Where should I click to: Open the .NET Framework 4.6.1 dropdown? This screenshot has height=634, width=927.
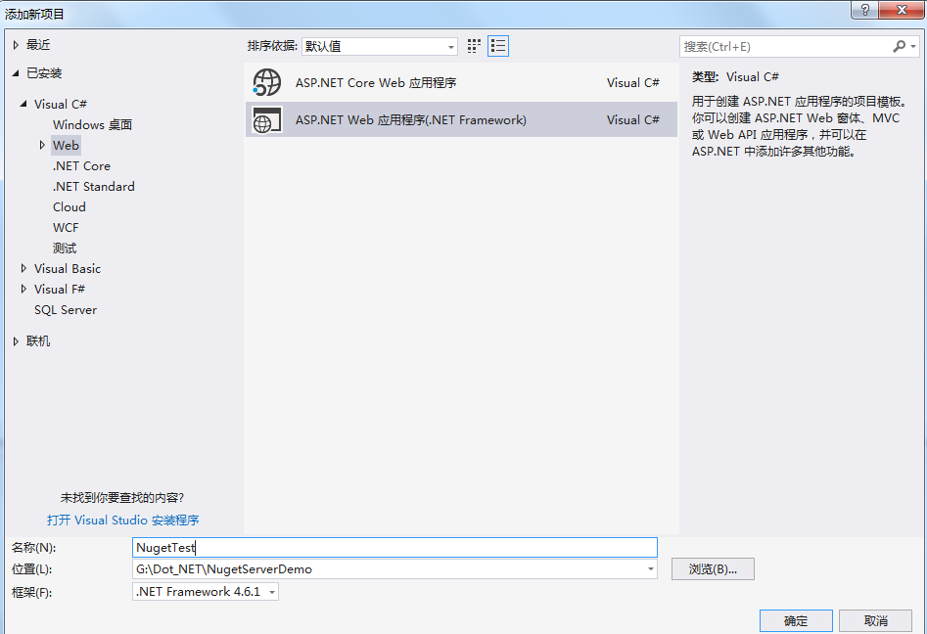[x=272, y=592]
